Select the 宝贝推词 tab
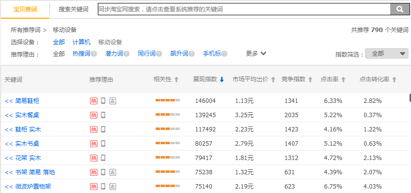The width and height of the screenshot is (411, 193). [x=25, y=9]
